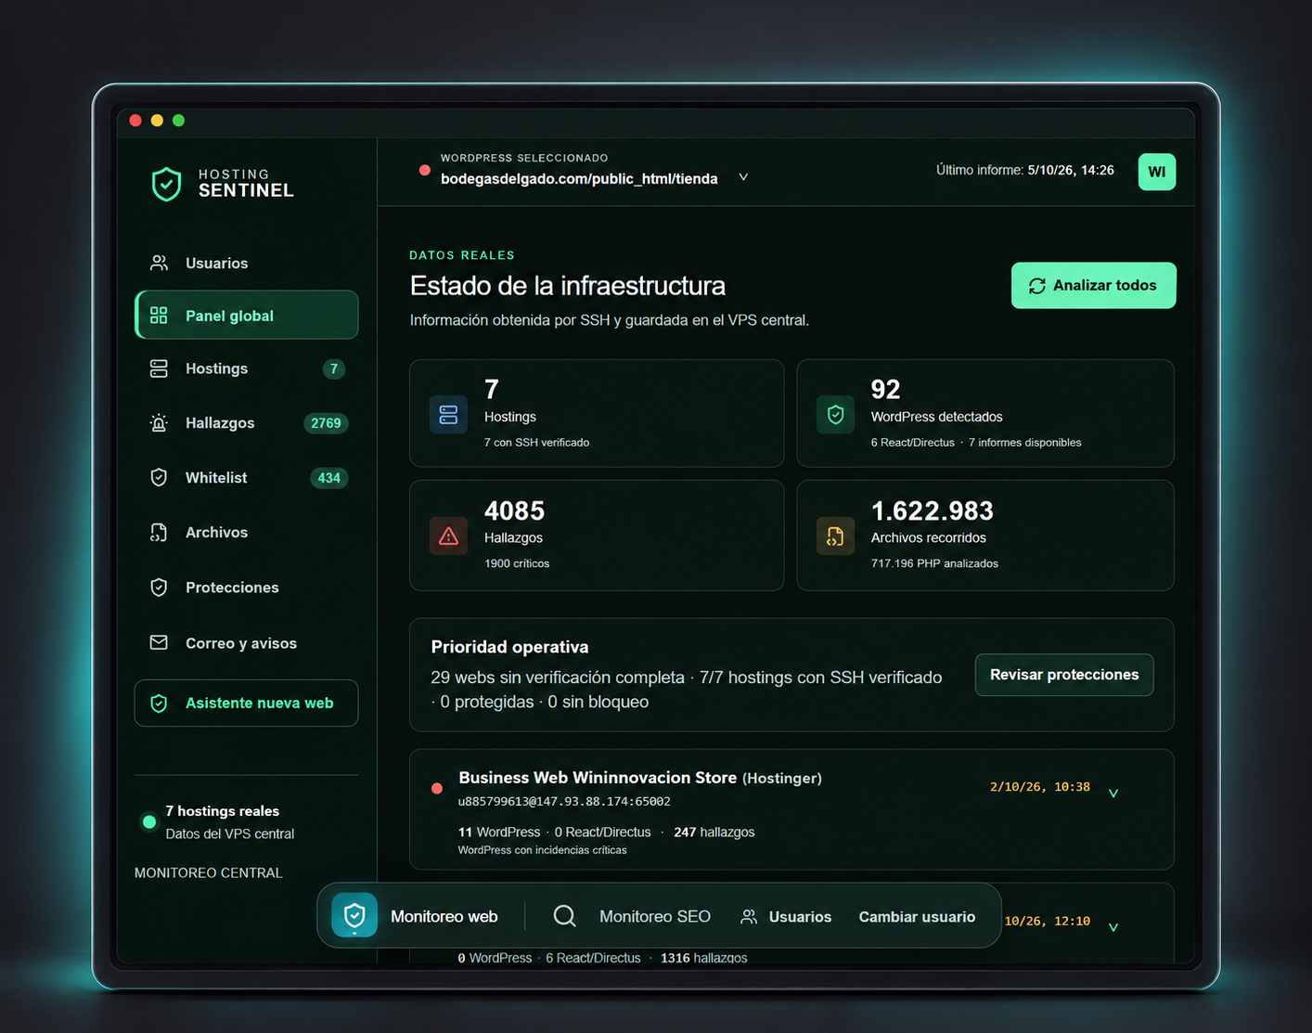Click the 717.196 PHP analizados text
Viewport: 1312px width, 1033px height.
(x=934, y=563)
